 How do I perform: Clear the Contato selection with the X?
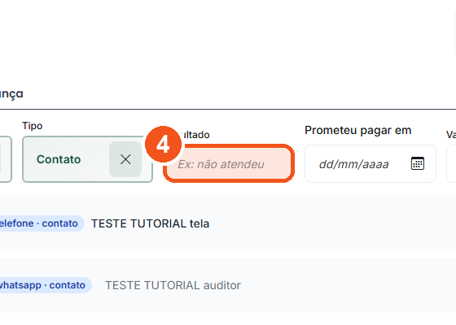(x=125, y=159)
